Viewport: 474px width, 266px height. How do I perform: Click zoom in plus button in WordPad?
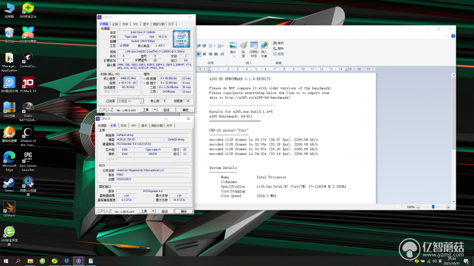[449, 207]
